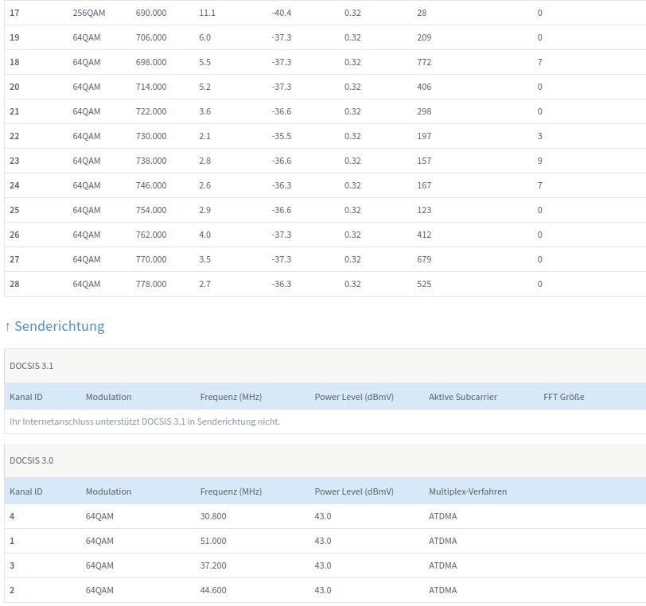Select frequency 51.000 of upstream channel 1

point(213,541)
